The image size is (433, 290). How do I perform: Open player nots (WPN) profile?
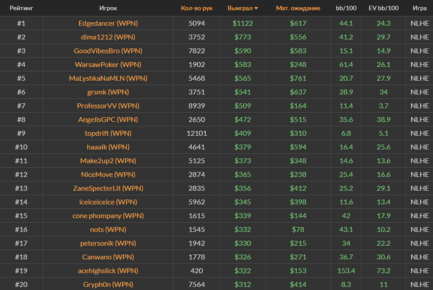(108, 230)
